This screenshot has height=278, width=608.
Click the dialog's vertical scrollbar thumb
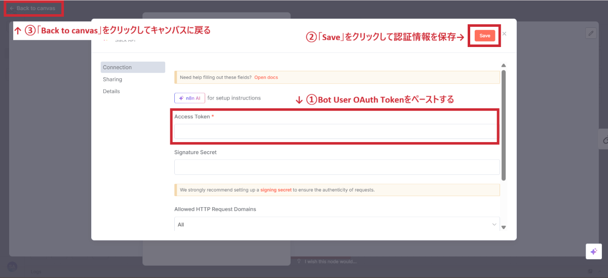point(503,124)
